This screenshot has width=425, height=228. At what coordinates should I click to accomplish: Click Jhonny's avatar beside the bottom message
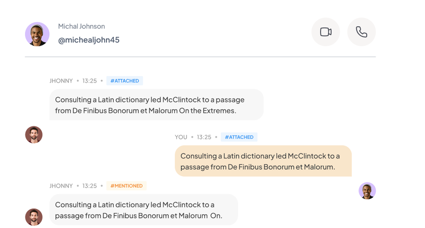click(34, 217)
